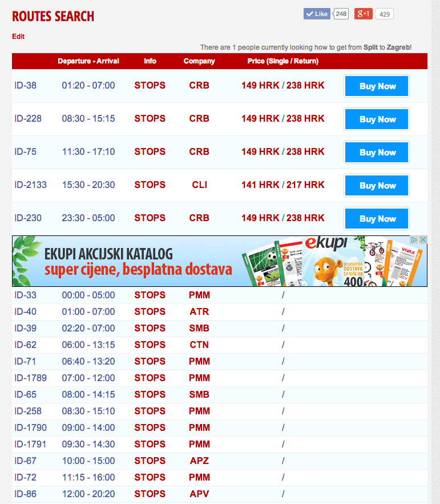Click the ekupi akcijski katalog banner

point(220,261)
